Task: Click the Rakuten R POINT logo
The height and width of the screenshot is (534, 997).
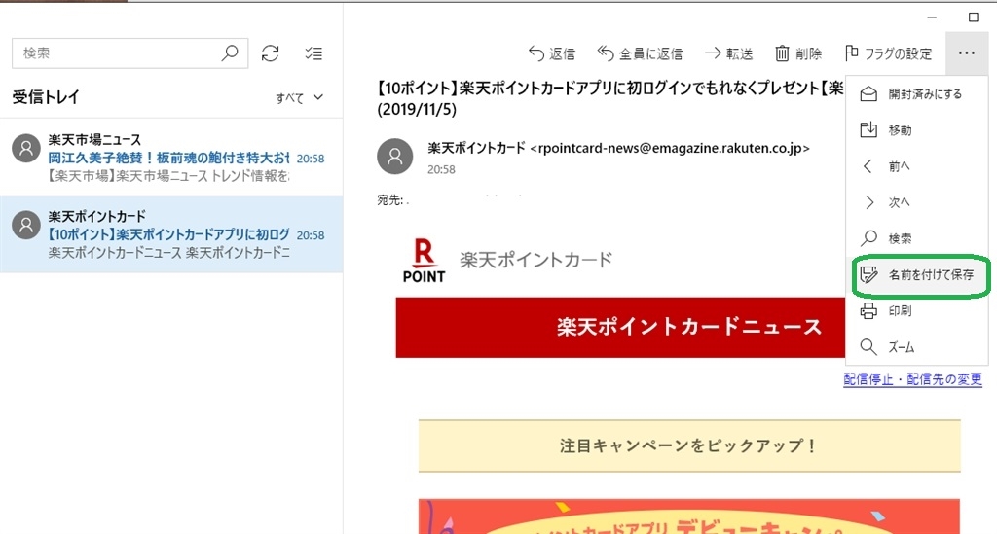Action: [x=425, y=261]
